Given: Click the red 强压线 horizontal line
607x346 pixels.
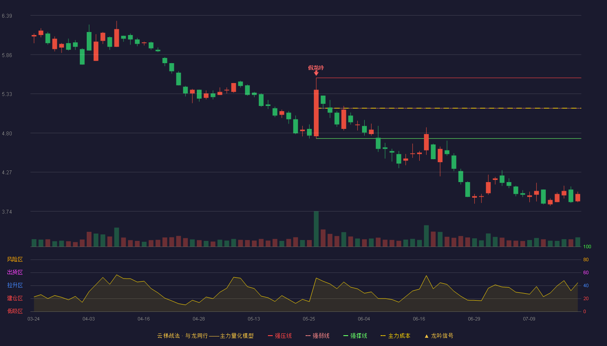Looking at the screenshot, I should click(449, 78).
